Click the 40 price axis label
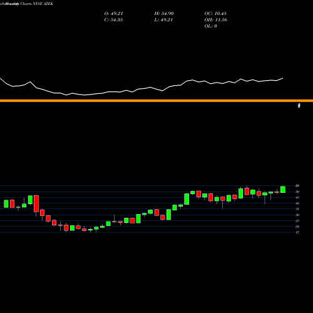313x313 pixels. coord(297,203)
